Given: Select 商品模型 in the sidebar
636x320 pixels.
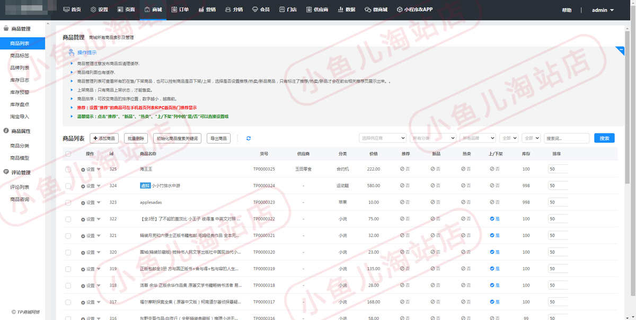Looking at the screenshot, I should click(20, 158).
